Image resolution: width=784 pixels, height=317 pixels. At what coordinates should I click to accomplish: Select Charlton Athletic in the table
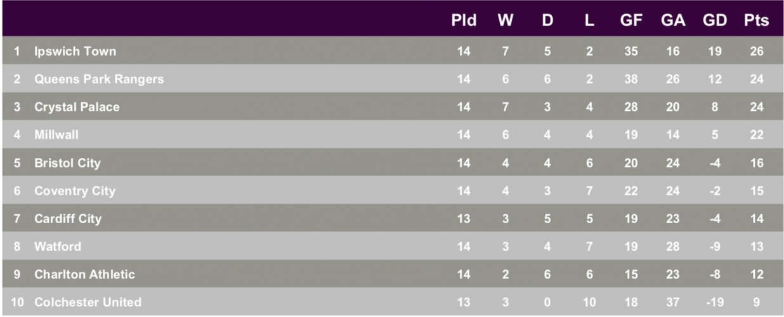[84, 275]
